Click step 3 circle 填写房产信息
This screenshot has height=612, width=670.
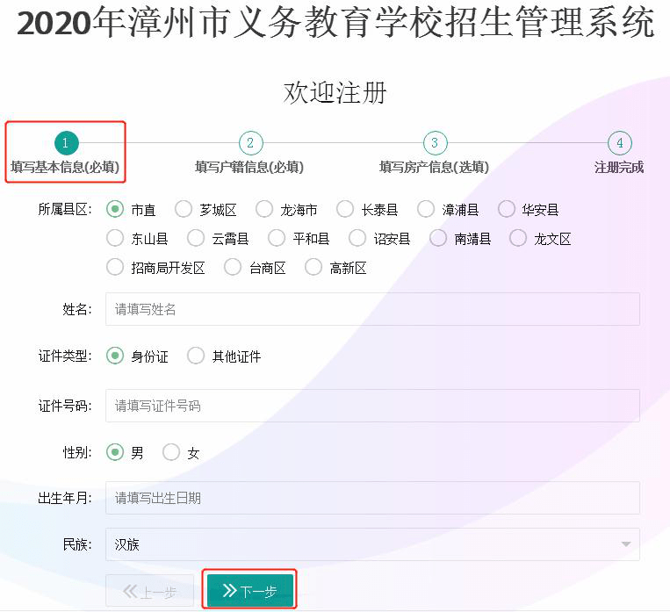coord(435,143)
